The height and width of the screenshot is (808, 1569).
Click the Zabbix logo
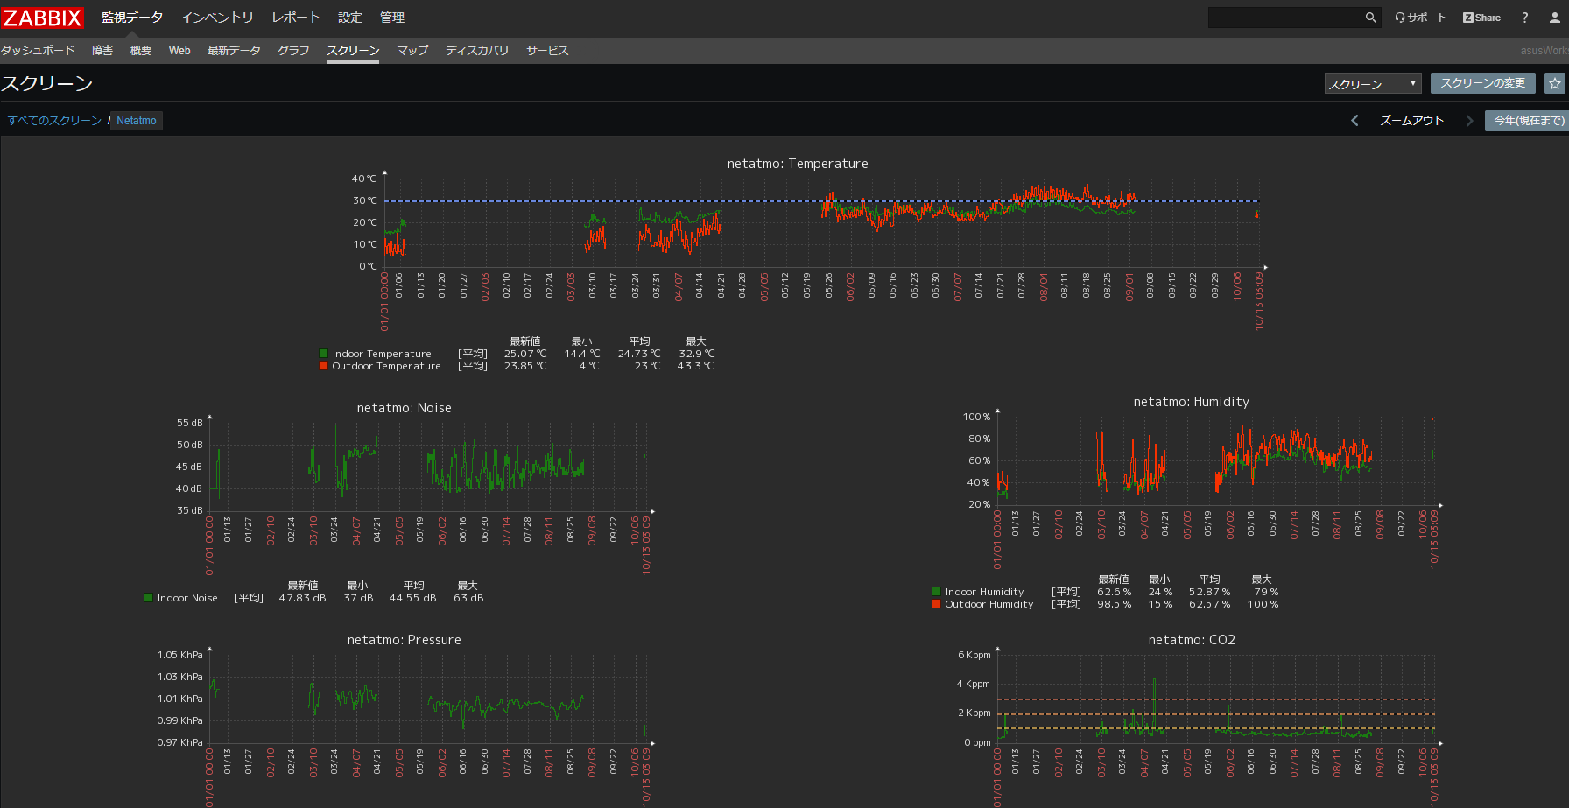42,18
